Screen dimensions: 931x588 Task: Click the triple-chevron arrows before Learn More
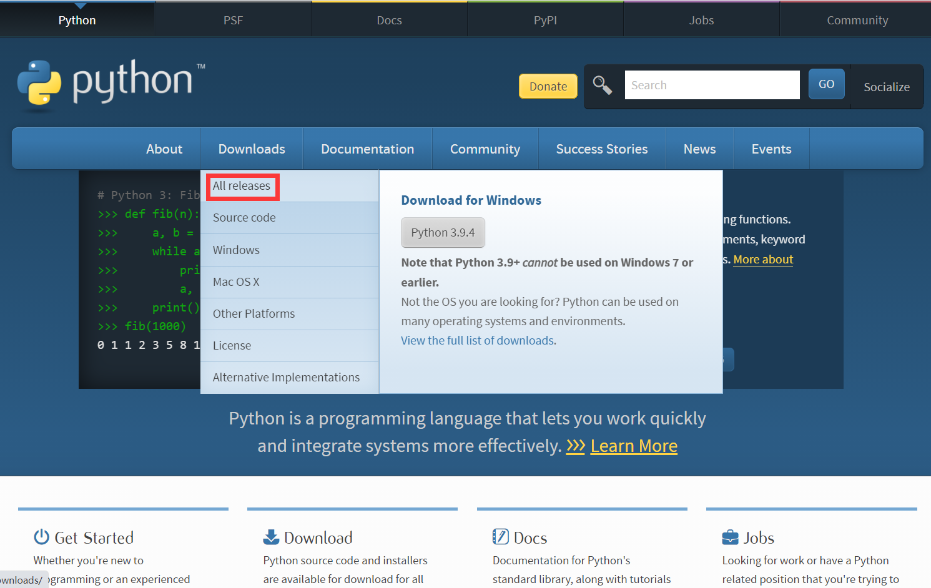click(x=575, y=446)
